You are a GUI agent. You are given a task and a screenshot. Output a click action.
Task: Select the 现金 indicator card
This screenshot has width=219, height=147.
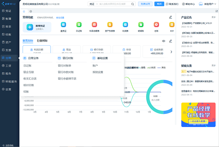coord(67,49)
